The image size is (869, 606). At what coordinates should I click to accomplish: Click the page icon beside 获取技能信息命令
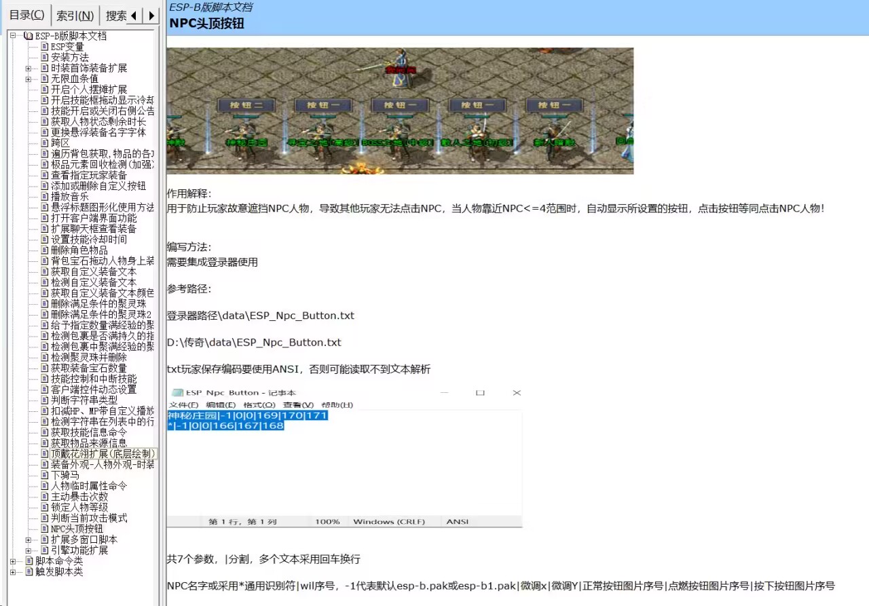pyautogui.click(x=44, y=432)
